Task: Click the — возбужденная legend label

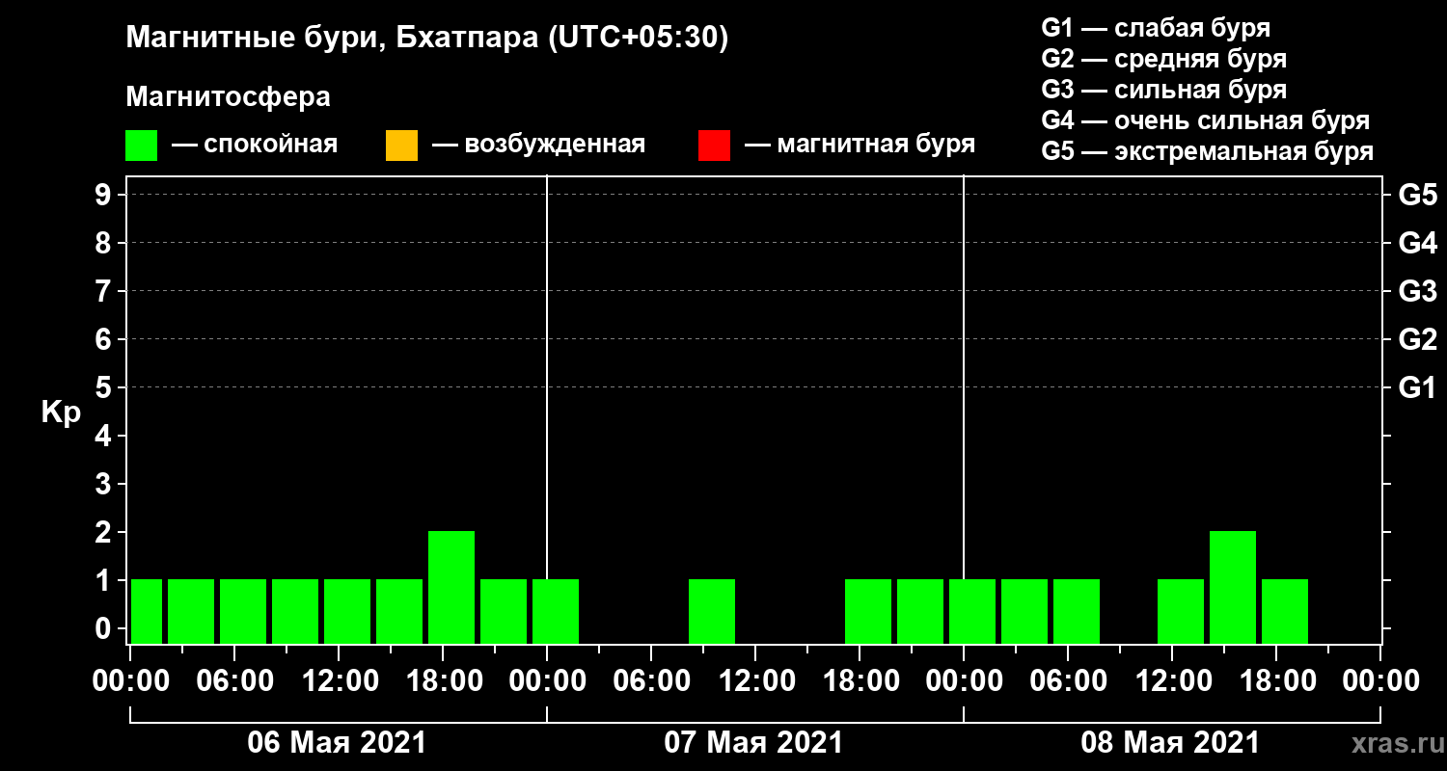Action: 538,145
